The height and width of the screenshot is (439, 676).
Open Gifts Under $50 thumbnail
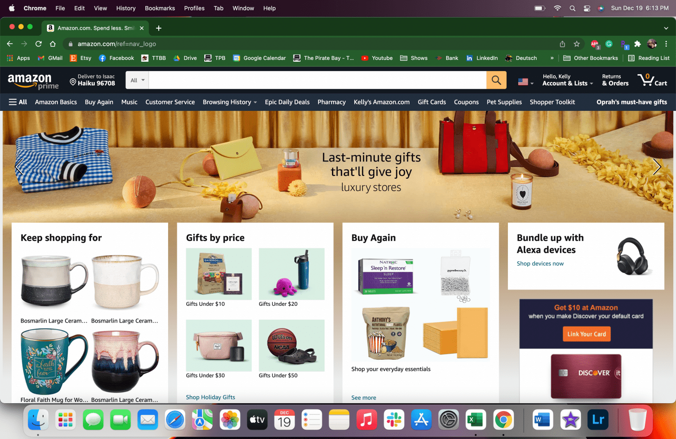pos(292,346)
